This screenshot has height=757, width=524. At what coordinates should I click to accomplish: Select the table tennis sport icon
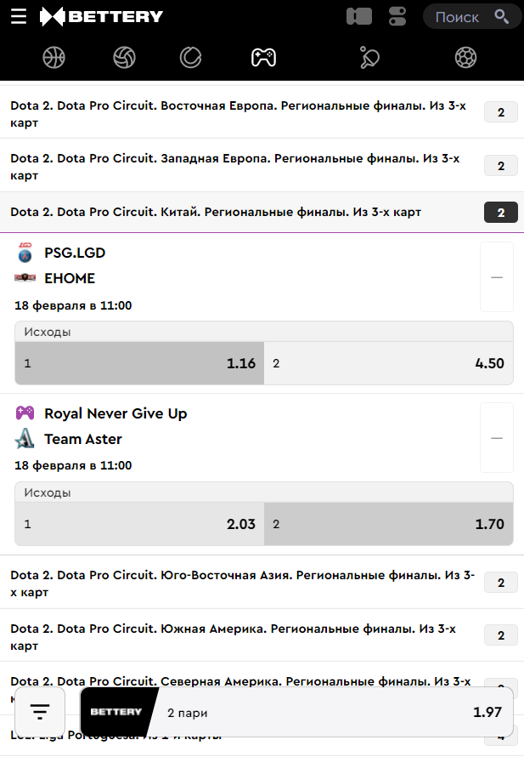point(369,57)
